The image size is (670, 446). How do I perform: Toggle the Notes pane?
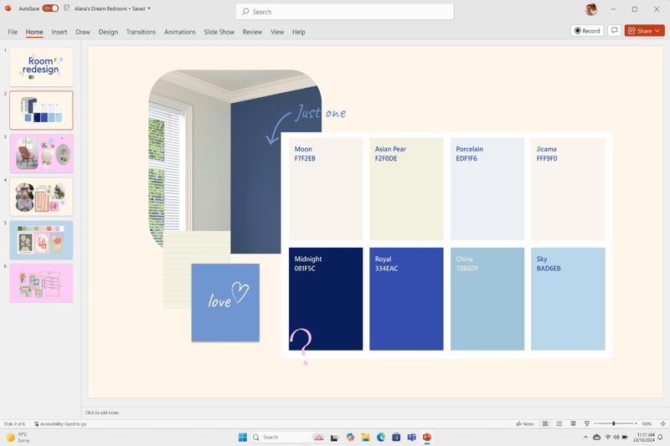click(x=525, y=424)
